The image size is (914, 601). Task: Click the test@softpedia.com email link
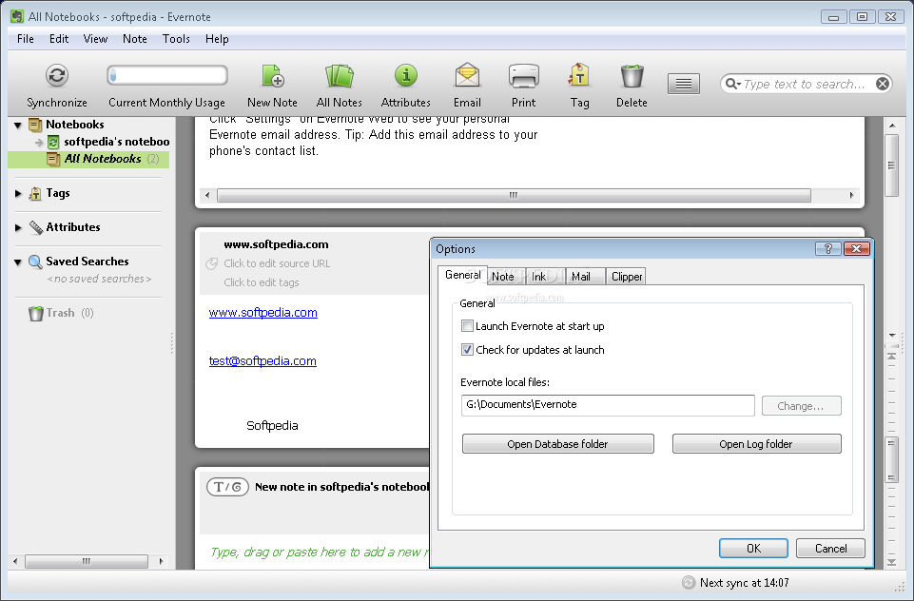point(263,360)
